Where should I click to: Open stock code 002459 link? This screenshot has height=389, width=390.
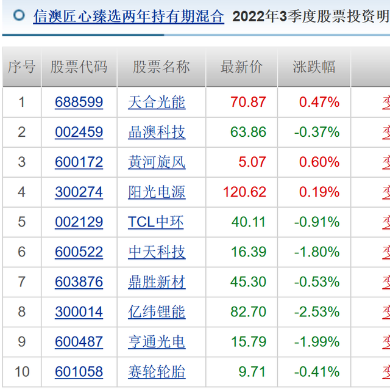(x=79, y=132)
